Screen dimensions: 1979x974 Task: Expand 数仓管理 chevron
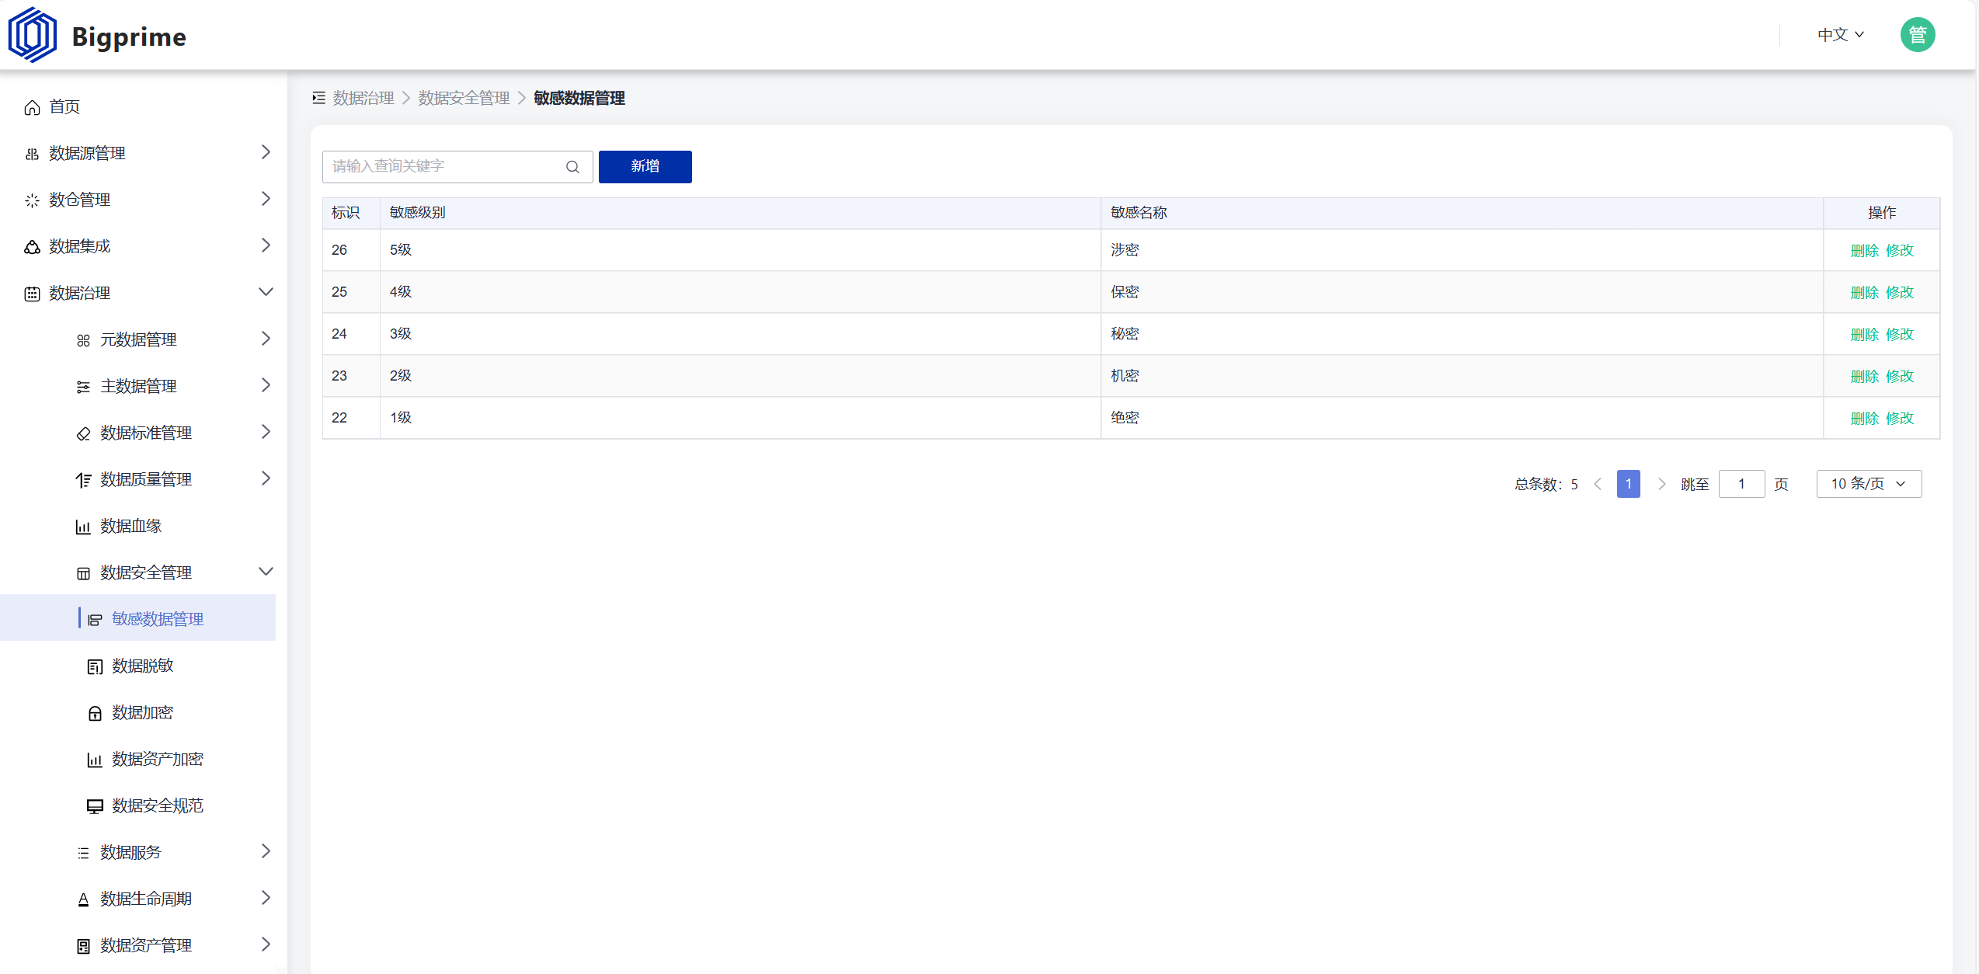coord(266,199)
